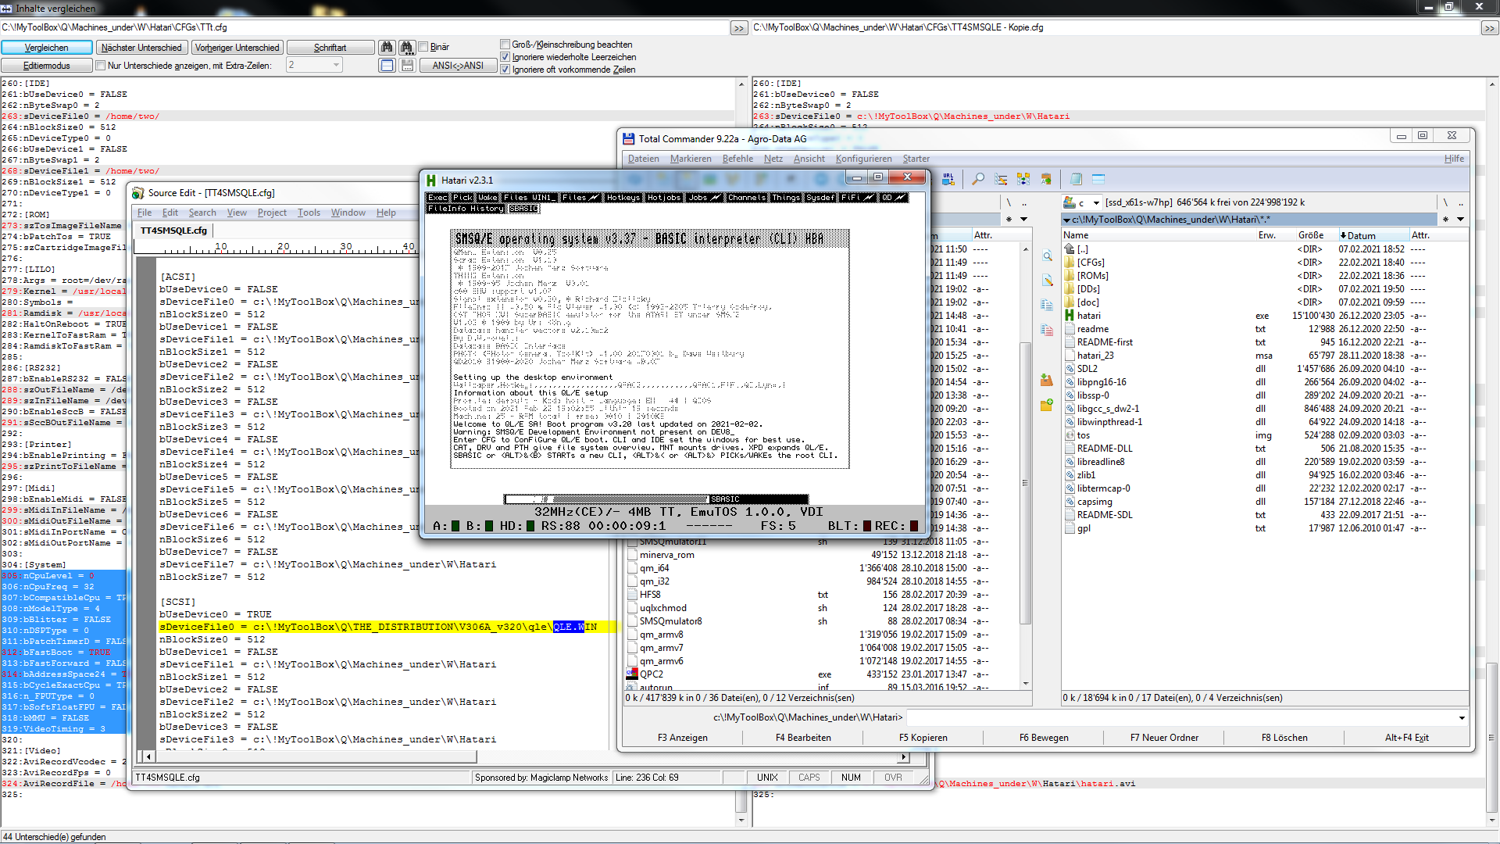This screenshot has height=844, width=1500.
Task: Click the notepad icon in Total Commander toolbar
Action: point(1076,179)
